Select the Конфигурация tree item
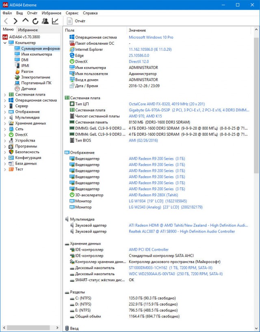Viewport: 260px width, 332px height. click(28, 158)
